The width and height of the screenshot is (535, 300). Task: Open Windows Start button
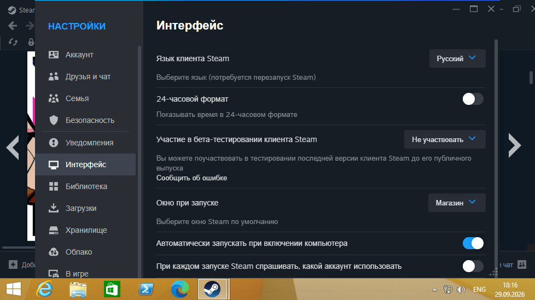[14, 289]
